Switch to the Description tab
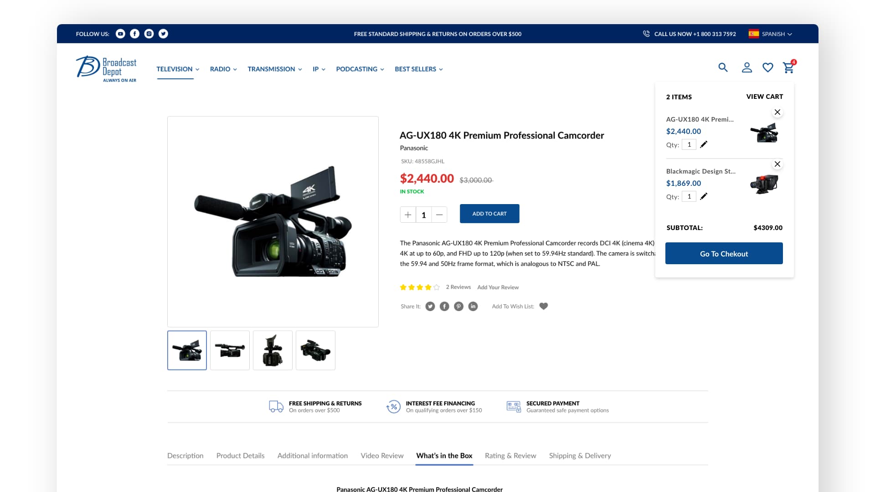This screenshot has width=875, height=492. (x=185, y=456)
